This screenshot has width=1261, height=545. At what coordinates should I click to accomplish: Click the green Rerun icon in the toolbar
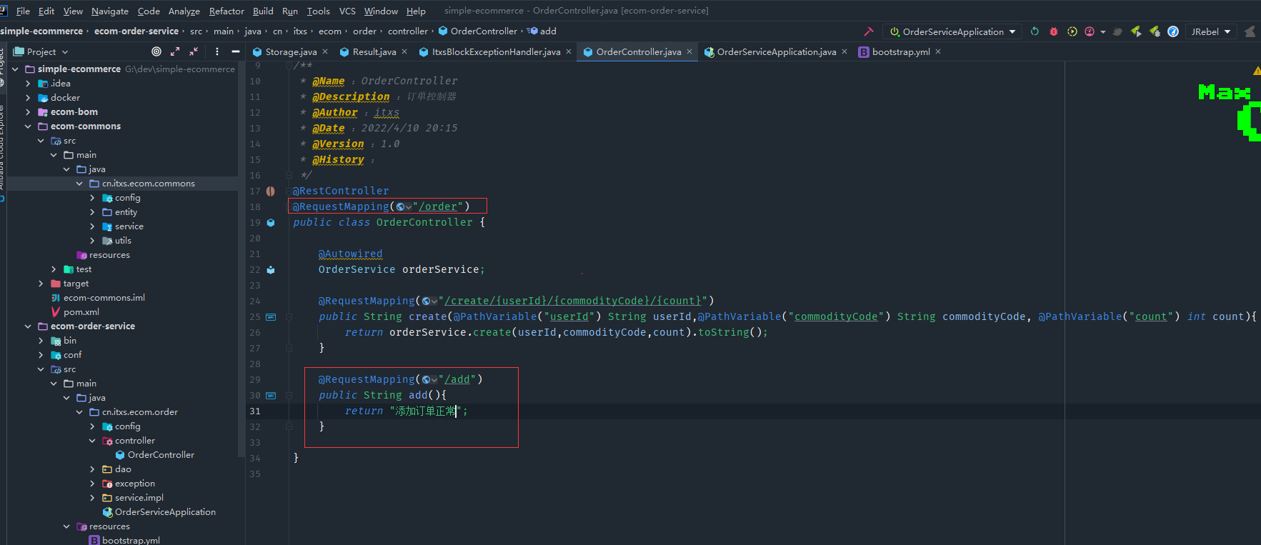pos(1035,31)
